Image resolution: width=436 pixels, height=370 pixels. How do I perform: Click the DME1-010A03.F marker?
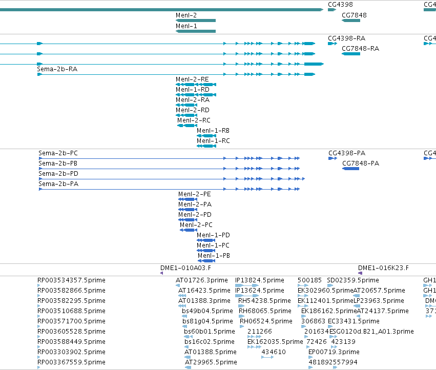tap(161, 273)
